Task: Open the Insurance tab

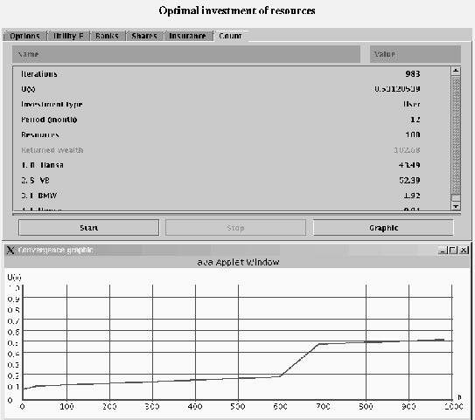Action: (x=188, y=36)
